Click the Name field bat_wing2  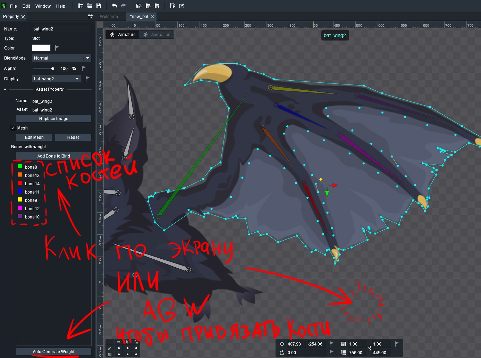click(61, 29)
